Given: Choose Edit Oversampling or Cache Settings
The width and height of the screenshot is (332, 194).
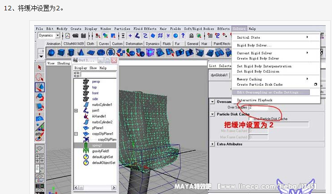Looking at the screenshot, I should (271, 92).
